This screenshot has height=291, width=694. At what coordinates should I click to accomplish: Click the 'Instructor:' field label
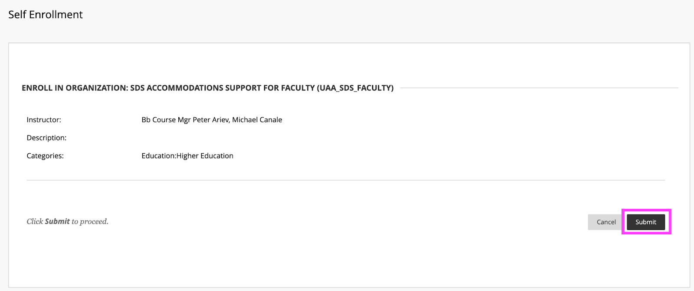pyautogui.click(x=44, y=120)
